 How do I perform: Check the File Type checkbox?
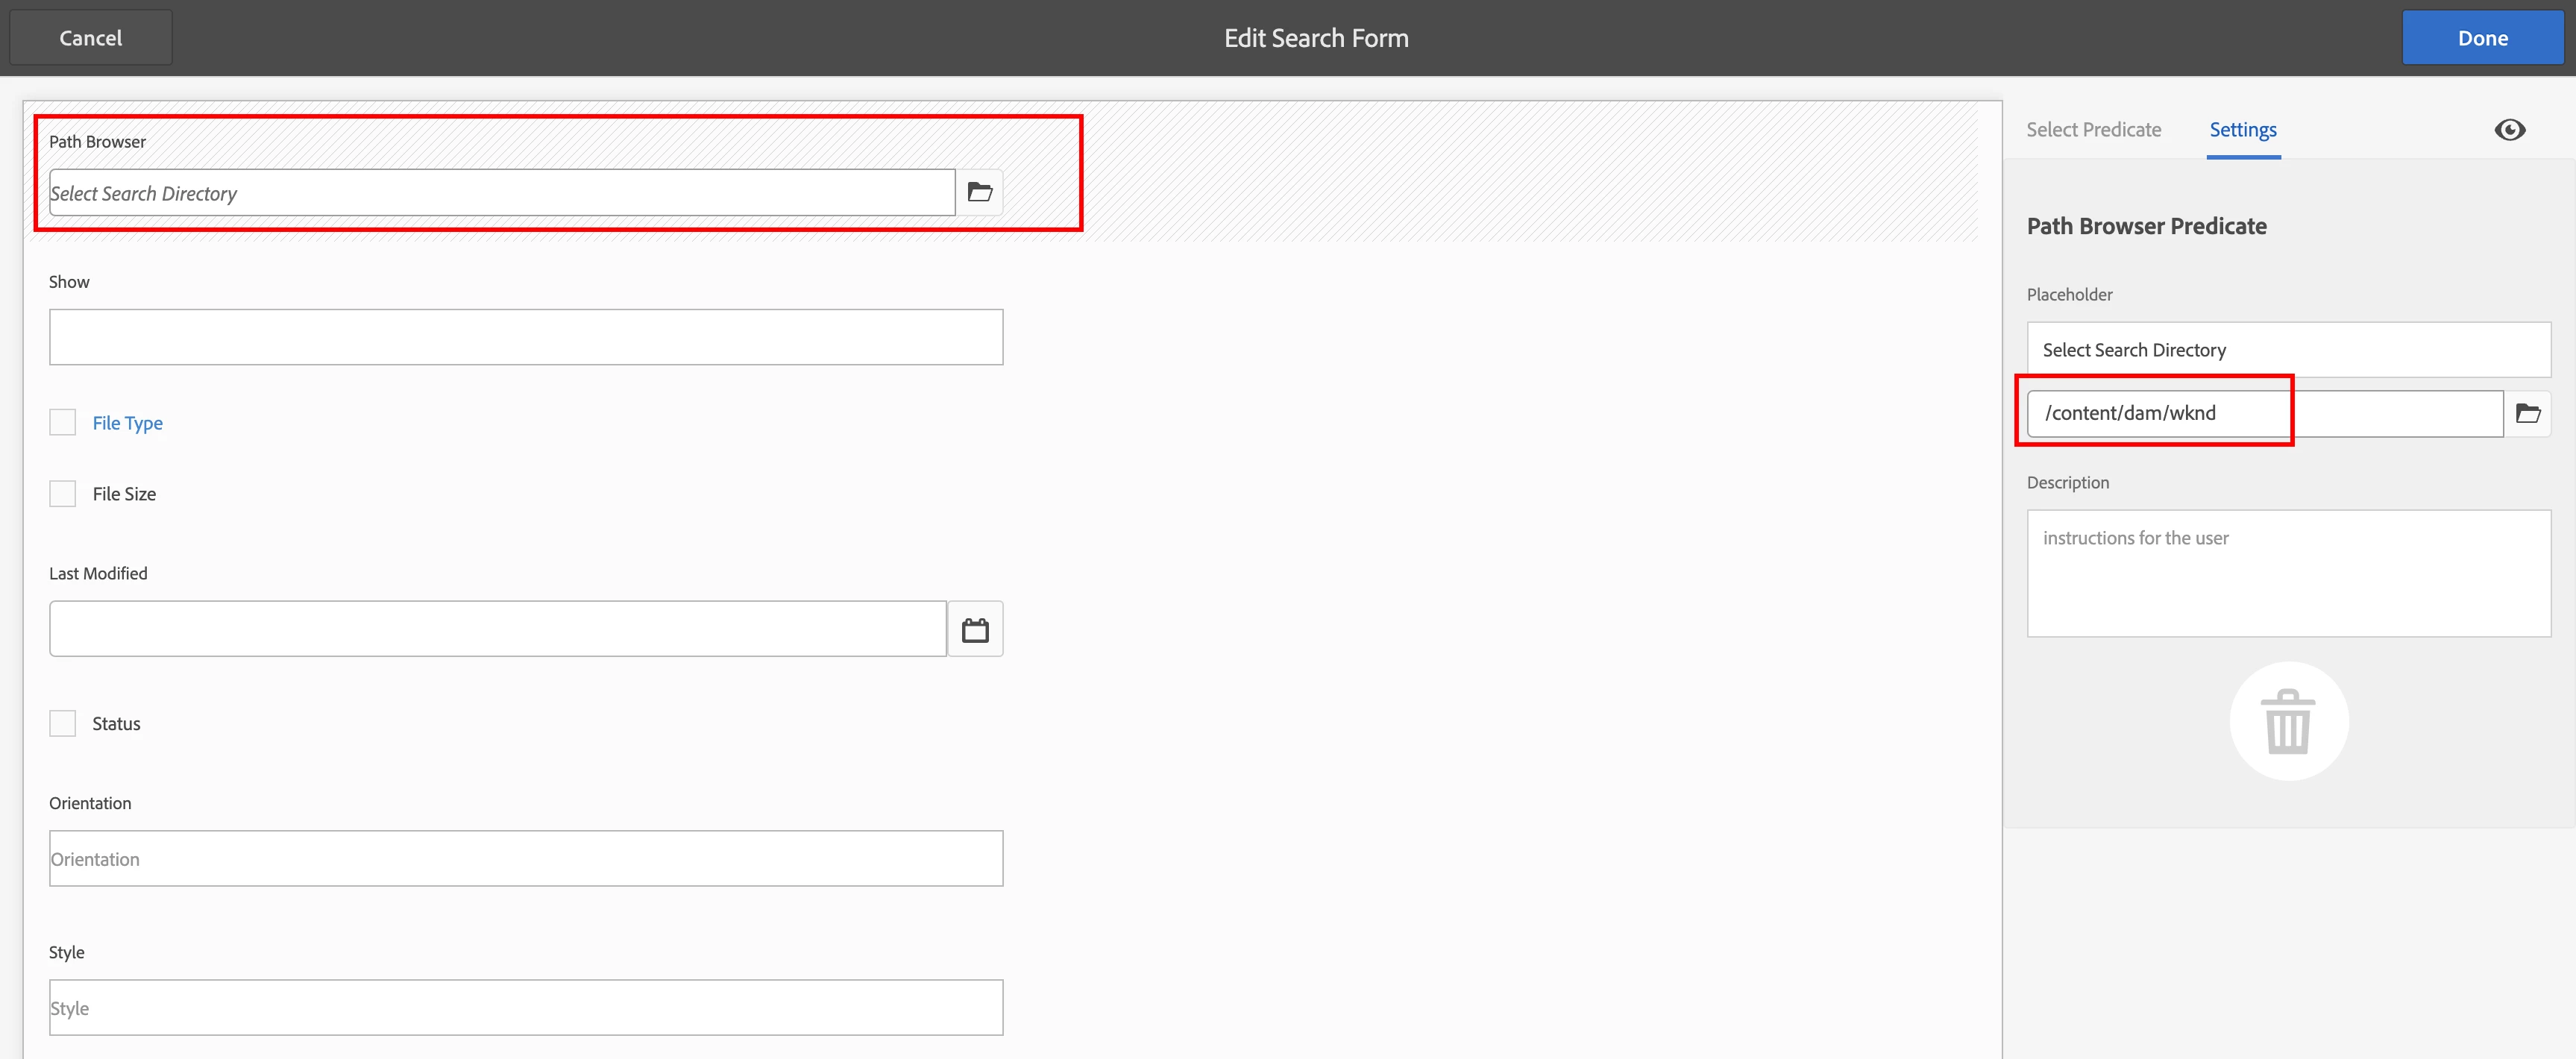click(63, 422)
